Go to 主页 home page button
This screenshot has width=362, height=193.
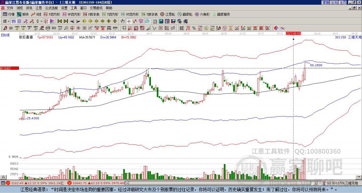coord(343,2)
